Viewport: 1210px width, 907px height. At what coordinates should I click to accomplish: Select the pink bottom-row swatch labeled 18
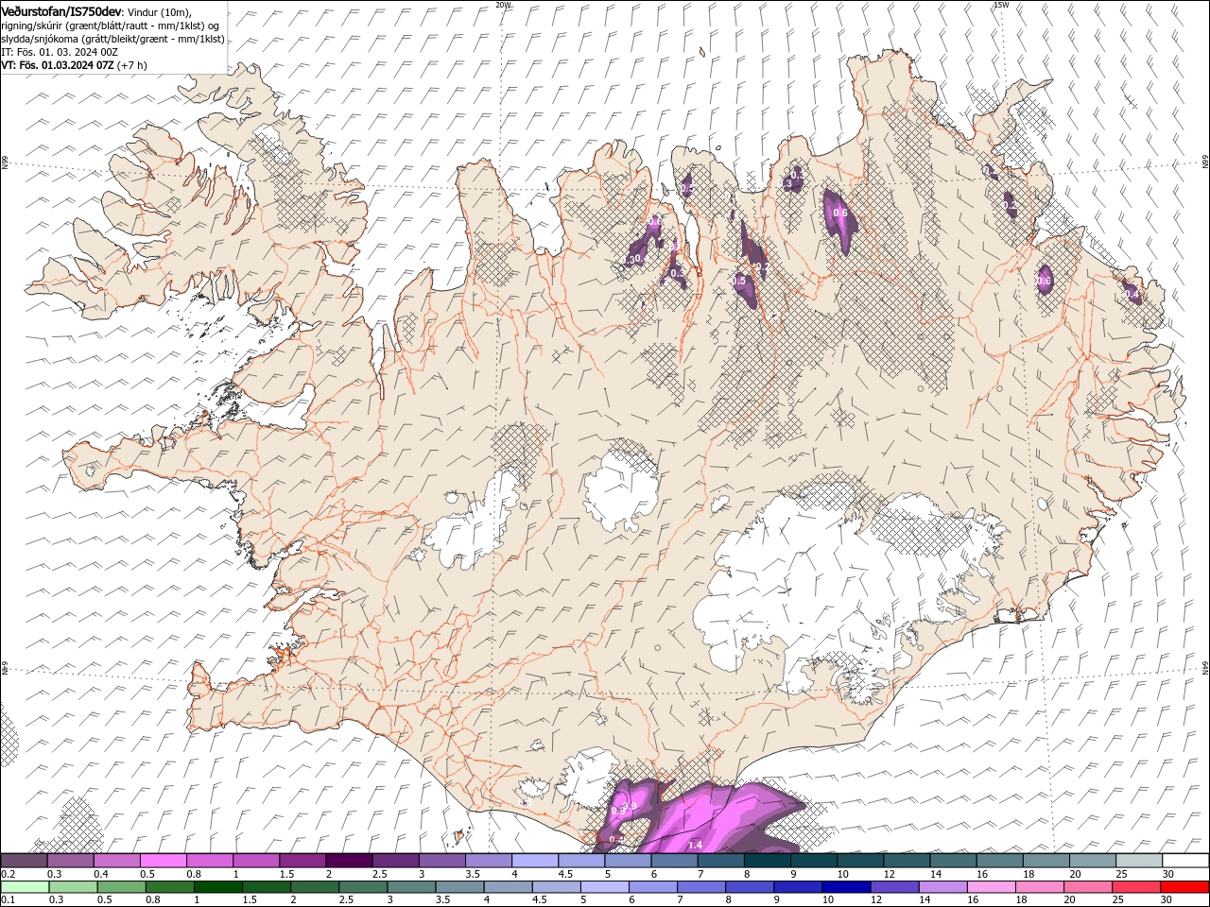(x=1038, y=887)
